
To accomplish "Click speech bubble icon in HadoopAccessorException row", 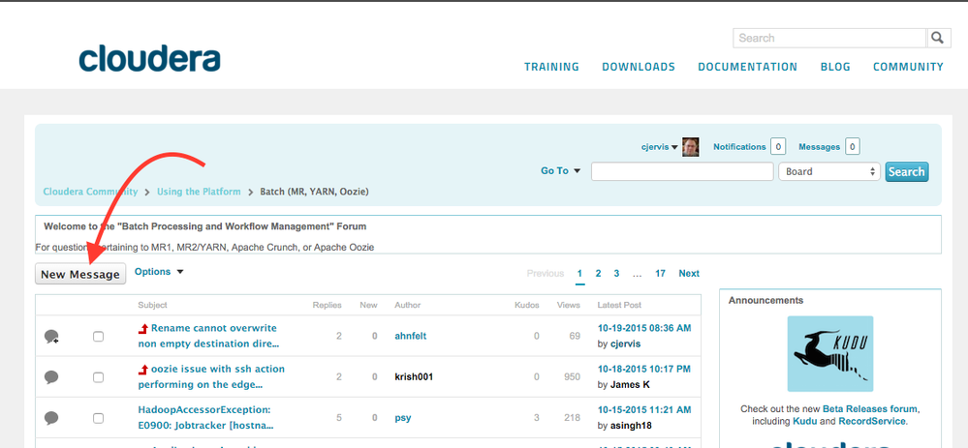I will tap(52, 418).
